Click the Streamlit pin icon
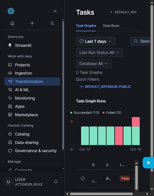154x196 pixels. tap(10, 45)
